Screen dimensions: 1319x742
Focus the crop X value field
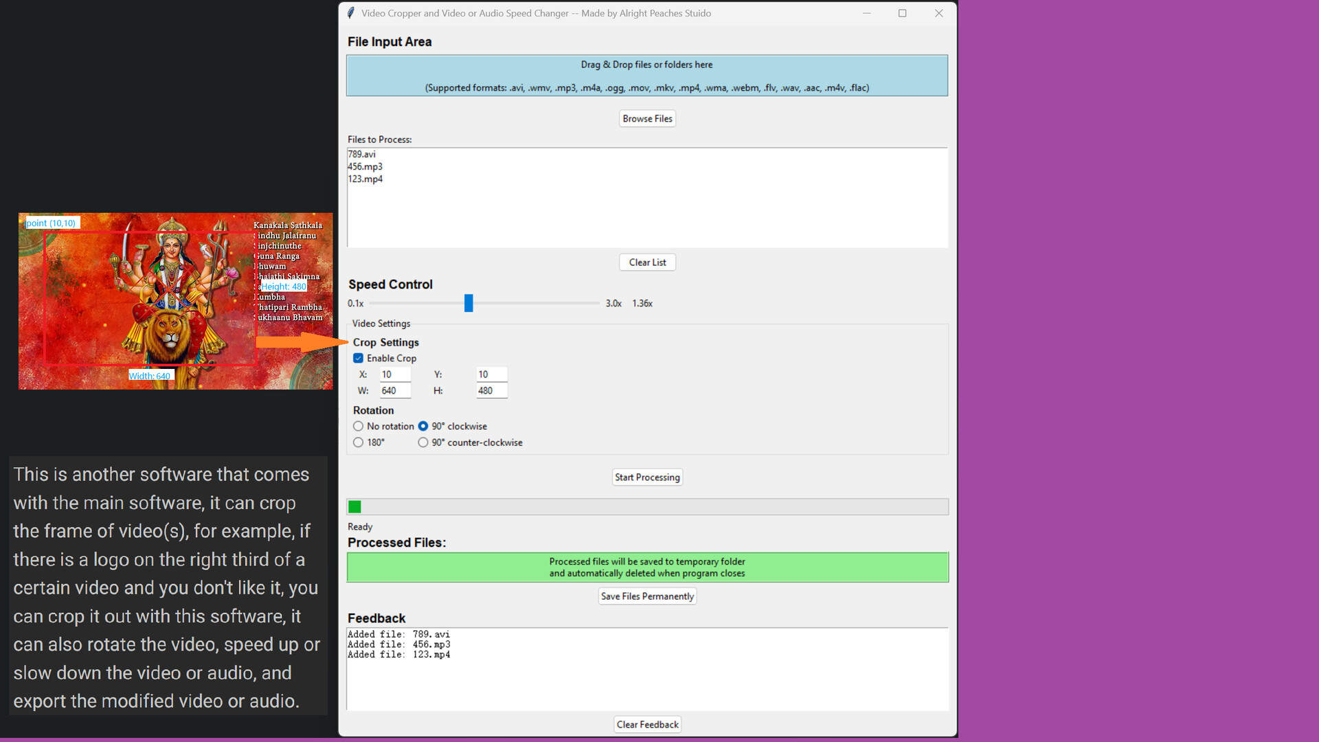(x=395, y=374)
